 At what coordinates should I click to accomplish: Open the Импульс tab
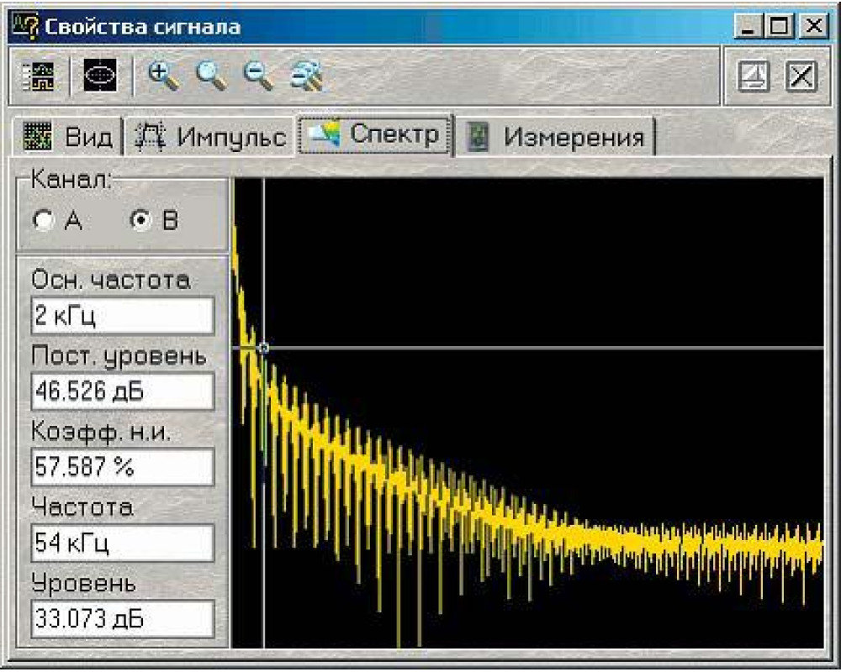(211, 137)
